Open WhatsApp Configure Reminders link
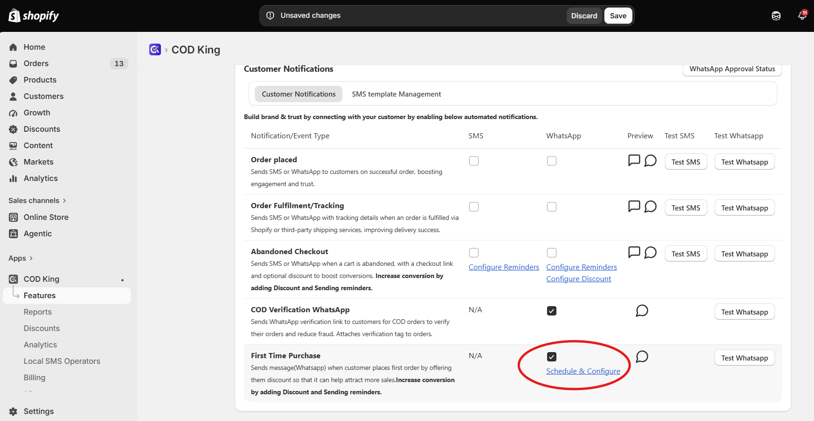 coord(581,267)
